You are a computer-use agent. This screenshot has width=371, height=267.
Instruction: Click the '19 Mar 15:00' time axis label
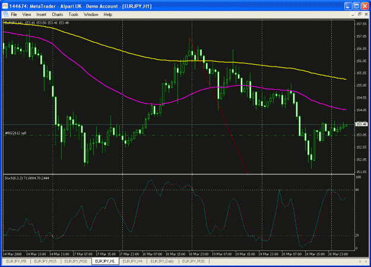[x=245, y=254]
